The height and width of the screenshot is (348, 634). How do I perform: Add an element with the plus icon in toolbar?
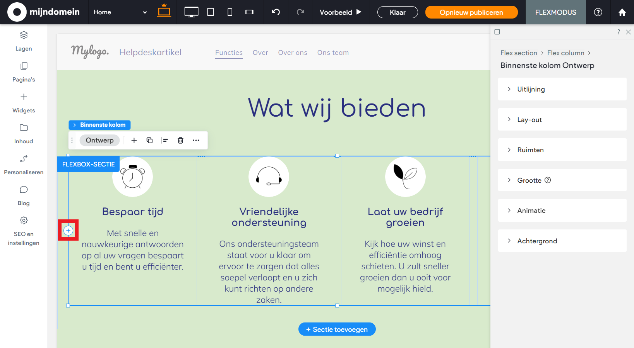pos(134,140)
